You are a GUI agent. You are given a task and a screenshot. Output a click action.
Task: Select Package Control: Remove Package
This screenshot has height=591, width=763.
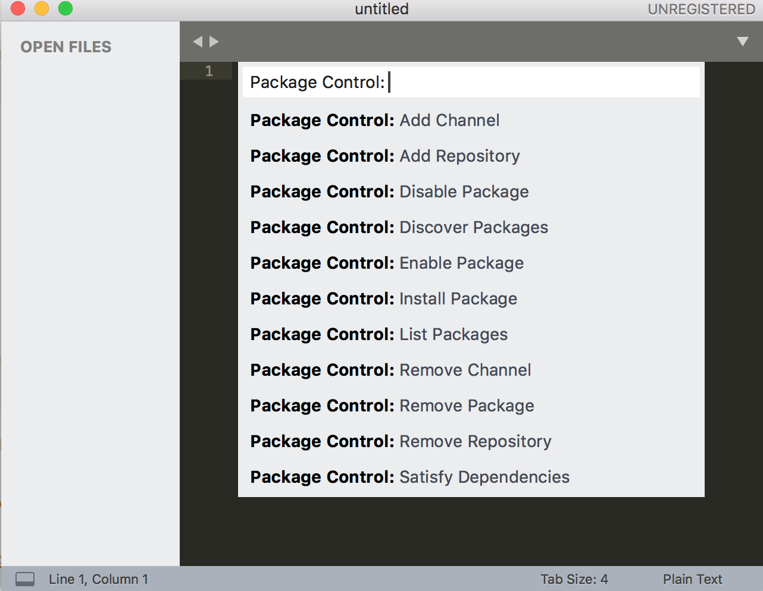click(x=471, y=405)
